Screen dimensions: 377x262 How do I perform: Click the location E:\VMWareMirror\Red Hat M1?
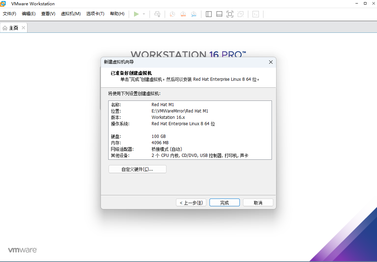[x=180, y=111]
